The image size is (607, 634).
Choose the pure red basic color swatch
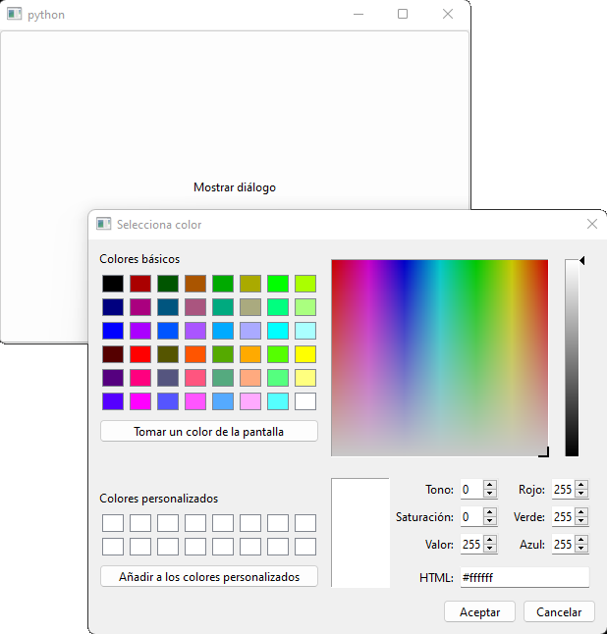[x=140, y=354]
